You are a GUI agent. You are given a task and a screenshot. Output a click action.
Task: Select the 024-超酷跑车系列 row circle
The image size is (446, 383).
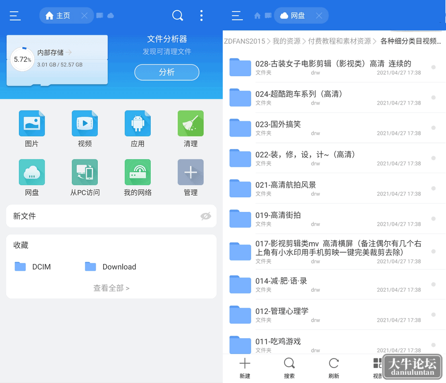coord(434,97)
